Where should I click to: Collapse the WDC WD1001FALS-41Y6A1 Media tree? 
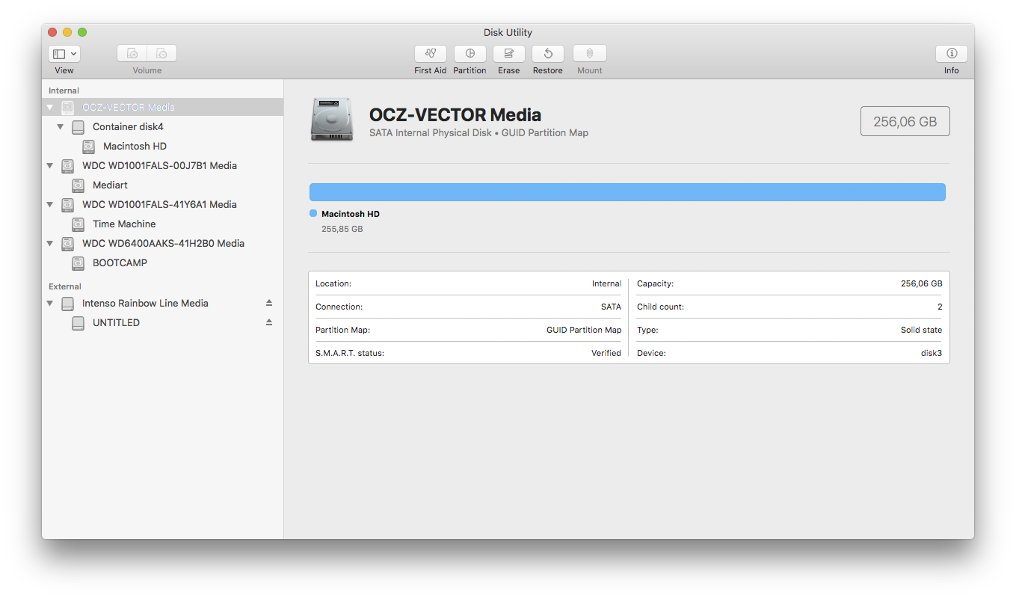coord(50,205)
